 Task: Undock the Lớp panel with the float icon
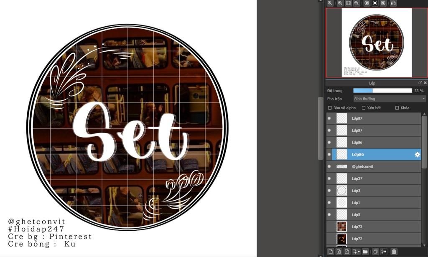tap(420, 83)
